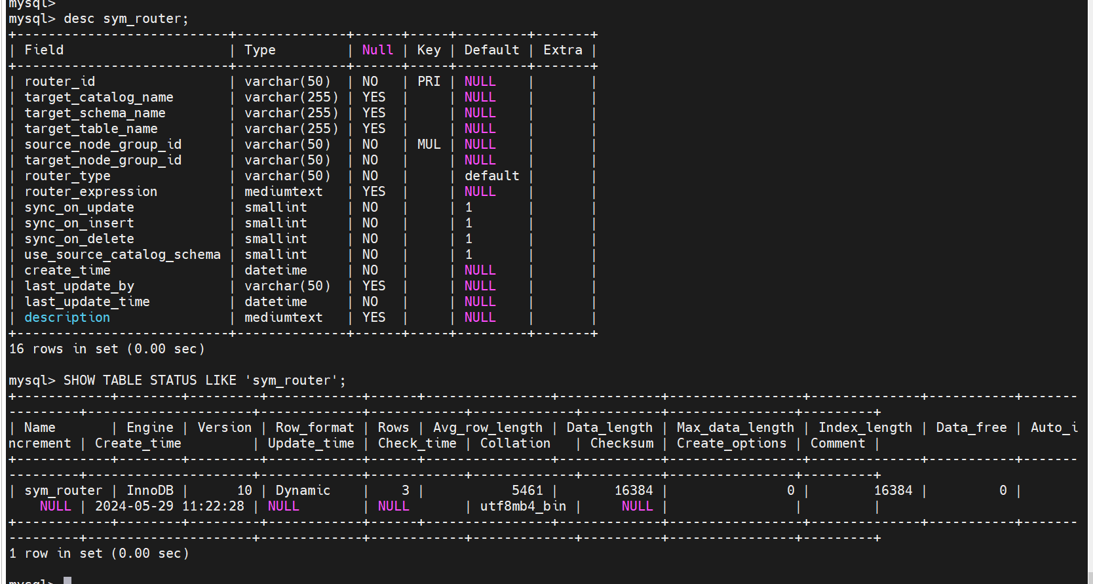Click the utf8mb4_bin collation value

pyautogui.click(x=523, y=507)
